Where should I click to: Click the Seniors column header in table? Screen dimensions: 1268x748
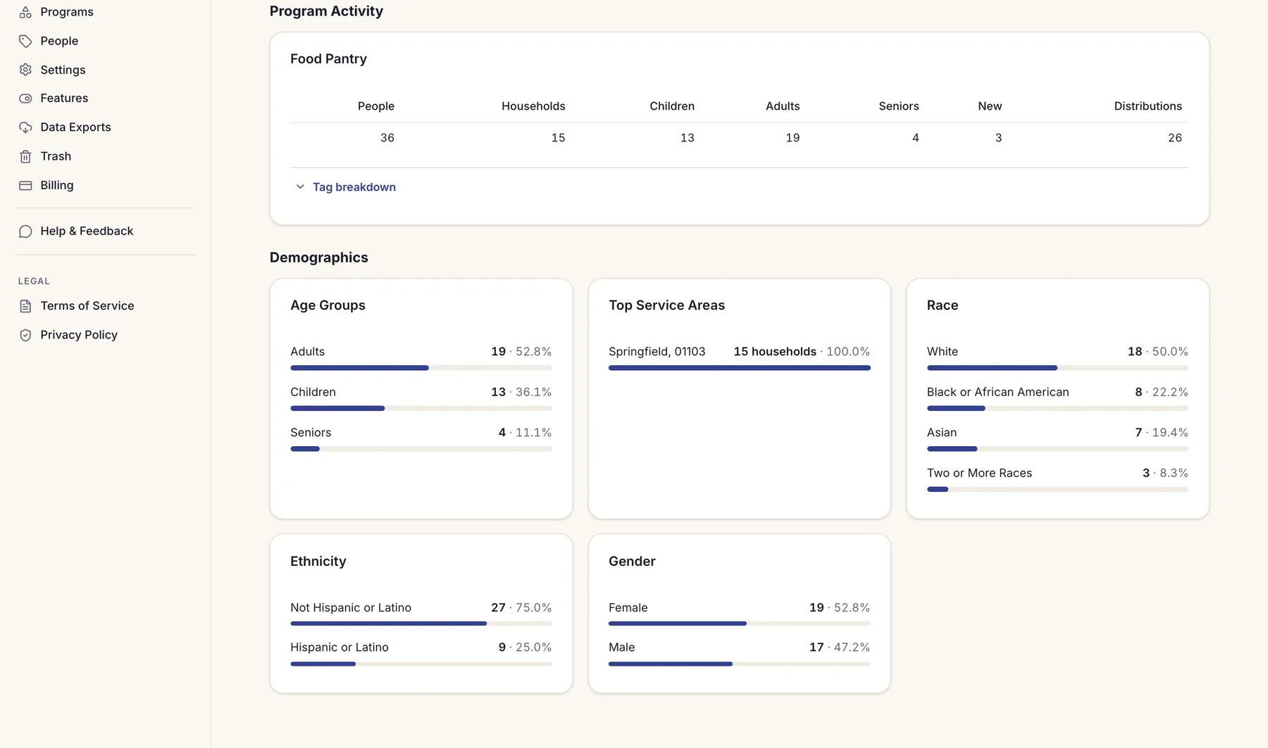898,106
